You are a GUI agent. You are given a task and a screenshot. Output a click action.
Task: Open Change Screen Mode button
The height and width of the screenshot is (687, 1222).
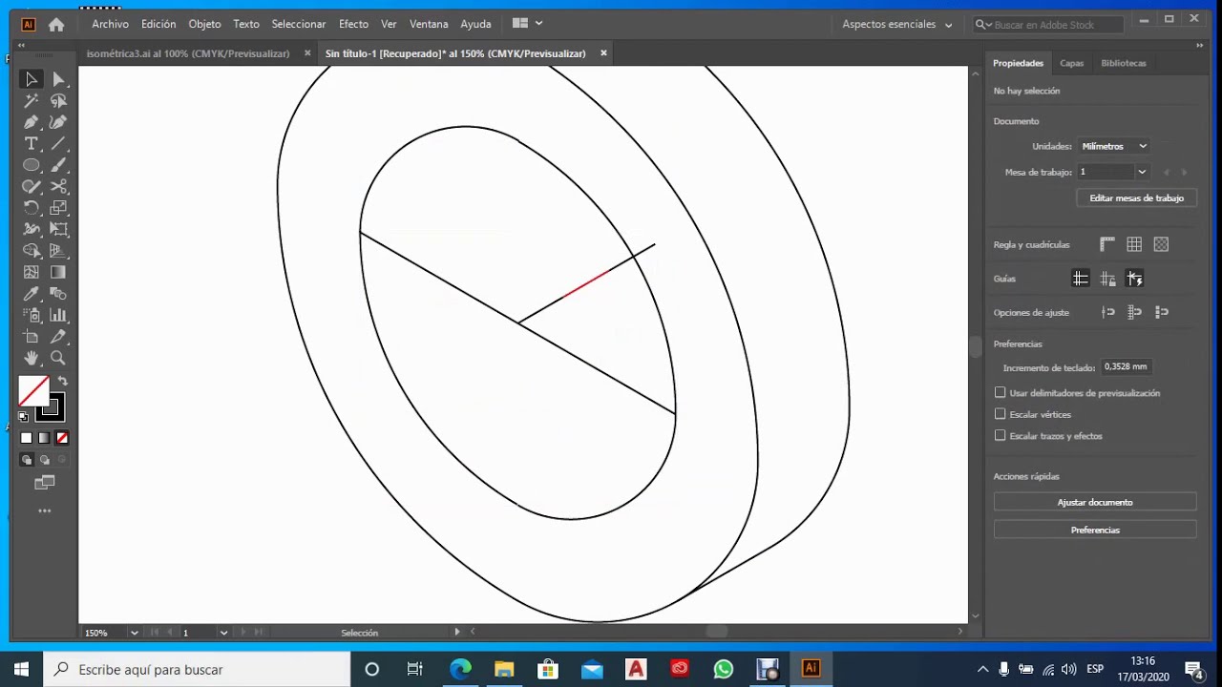point(45,484)
